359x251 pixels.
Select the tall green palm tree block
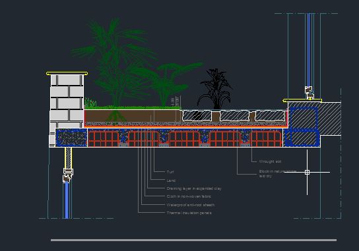pyautogui.click(x=114, y=69)
